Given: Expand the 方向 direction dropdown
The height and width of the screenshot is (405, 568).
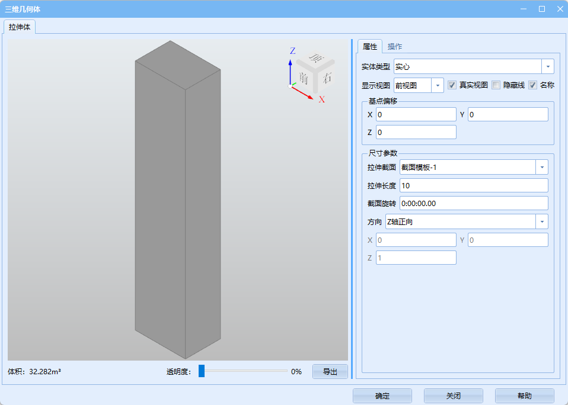Looking at the screenshot, I should pyautogui.click(x=541, y=222).
